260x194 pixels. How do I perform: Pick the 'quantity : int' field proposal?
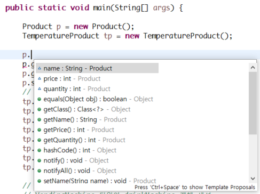[74, 89]
